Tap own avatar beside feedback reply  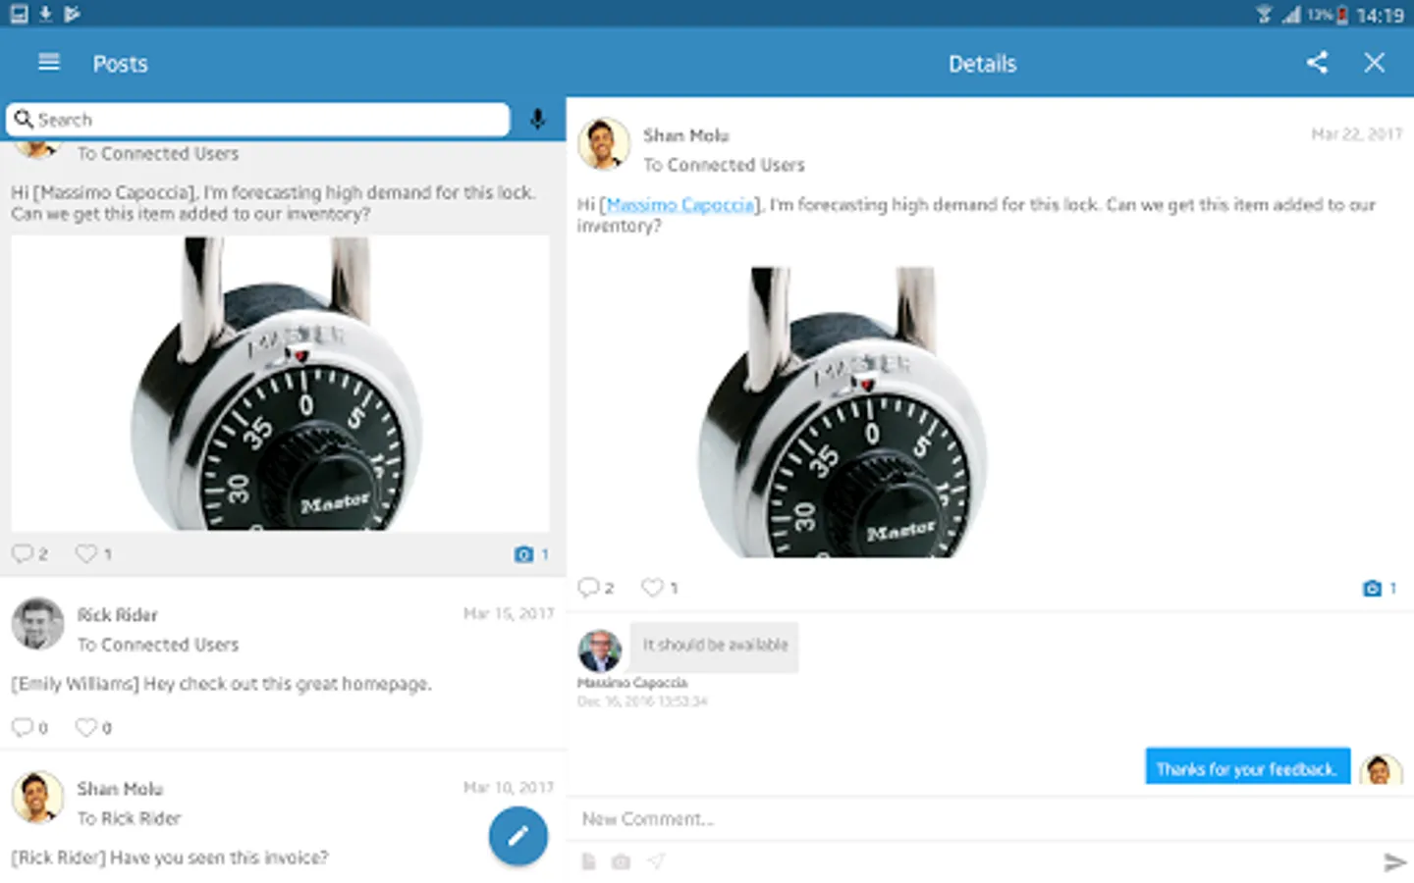click(1381, 770)
